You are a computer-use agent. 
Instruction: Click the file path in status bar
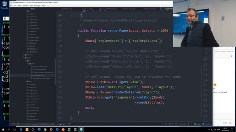(x=32, y=124)
